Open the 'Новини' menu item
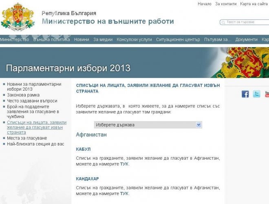This screenshot has height=204, width=269. tap(82, 39)
